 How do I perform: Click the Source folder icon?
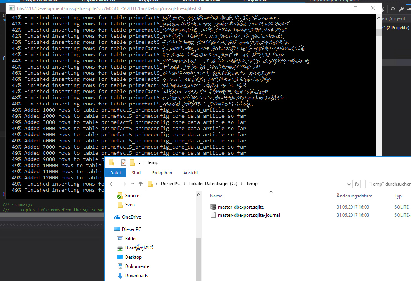coord(120,196)
